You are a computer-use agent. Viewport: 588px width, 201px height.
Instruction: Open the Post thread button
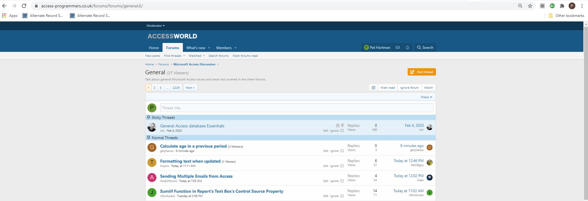tap(422, 72)
